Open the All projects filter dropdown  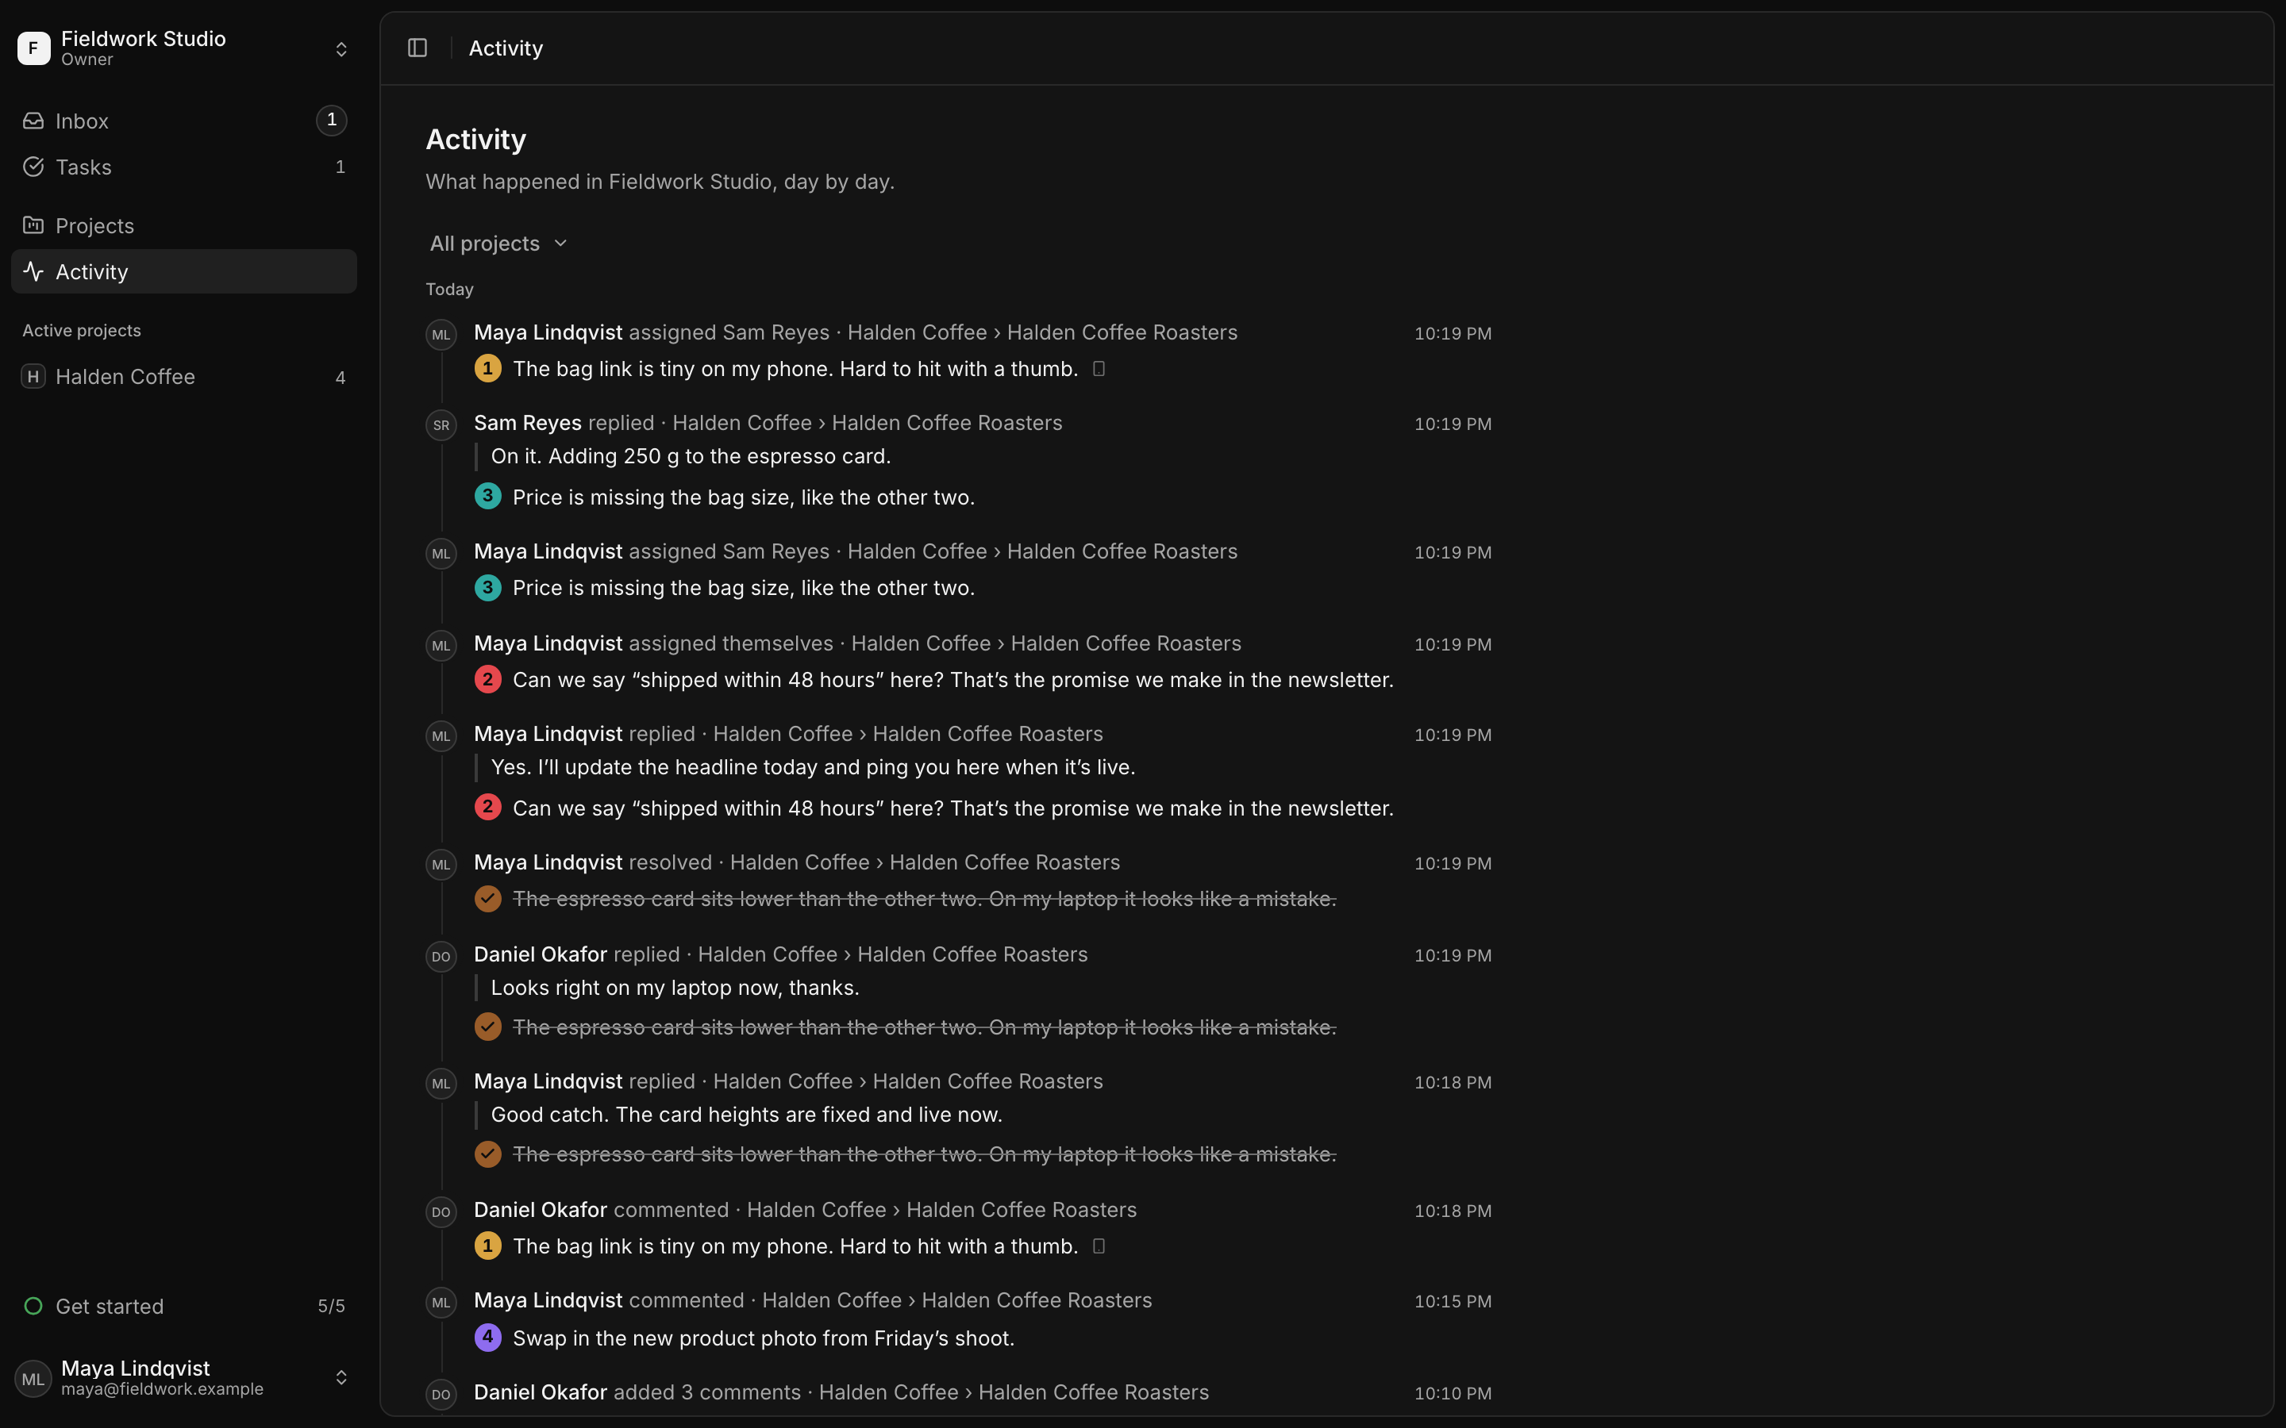point(498,244)
